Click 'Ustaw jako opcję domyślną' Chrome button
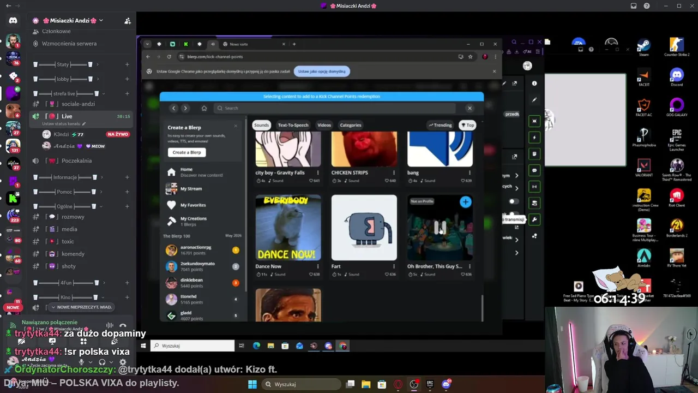The image size is (698, 393). 322,71
